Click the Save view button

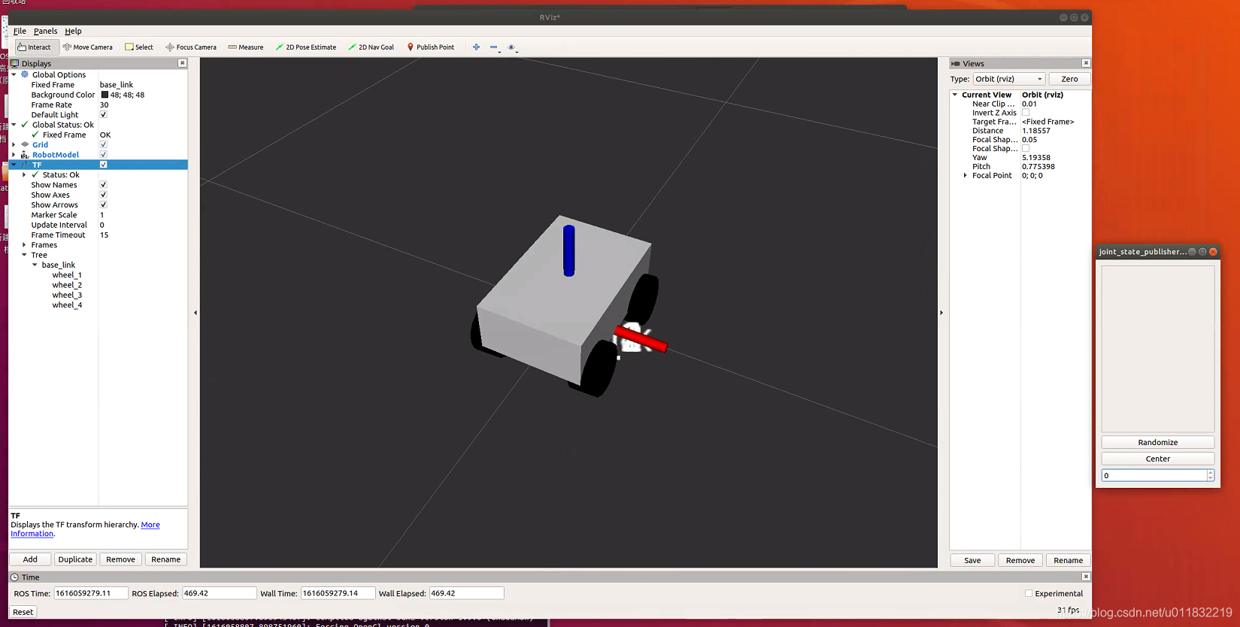tap(972, 560)
